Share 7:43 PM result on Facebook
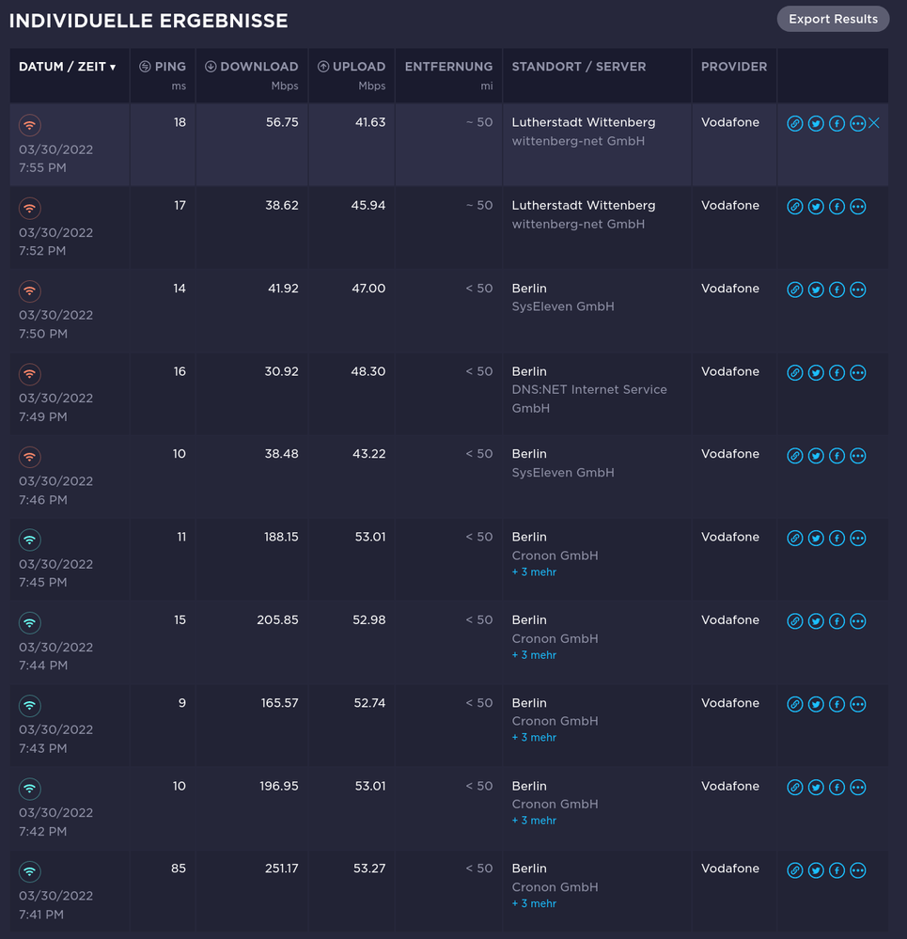The height and width of the screenshot is (939, 907). (837, 704)
